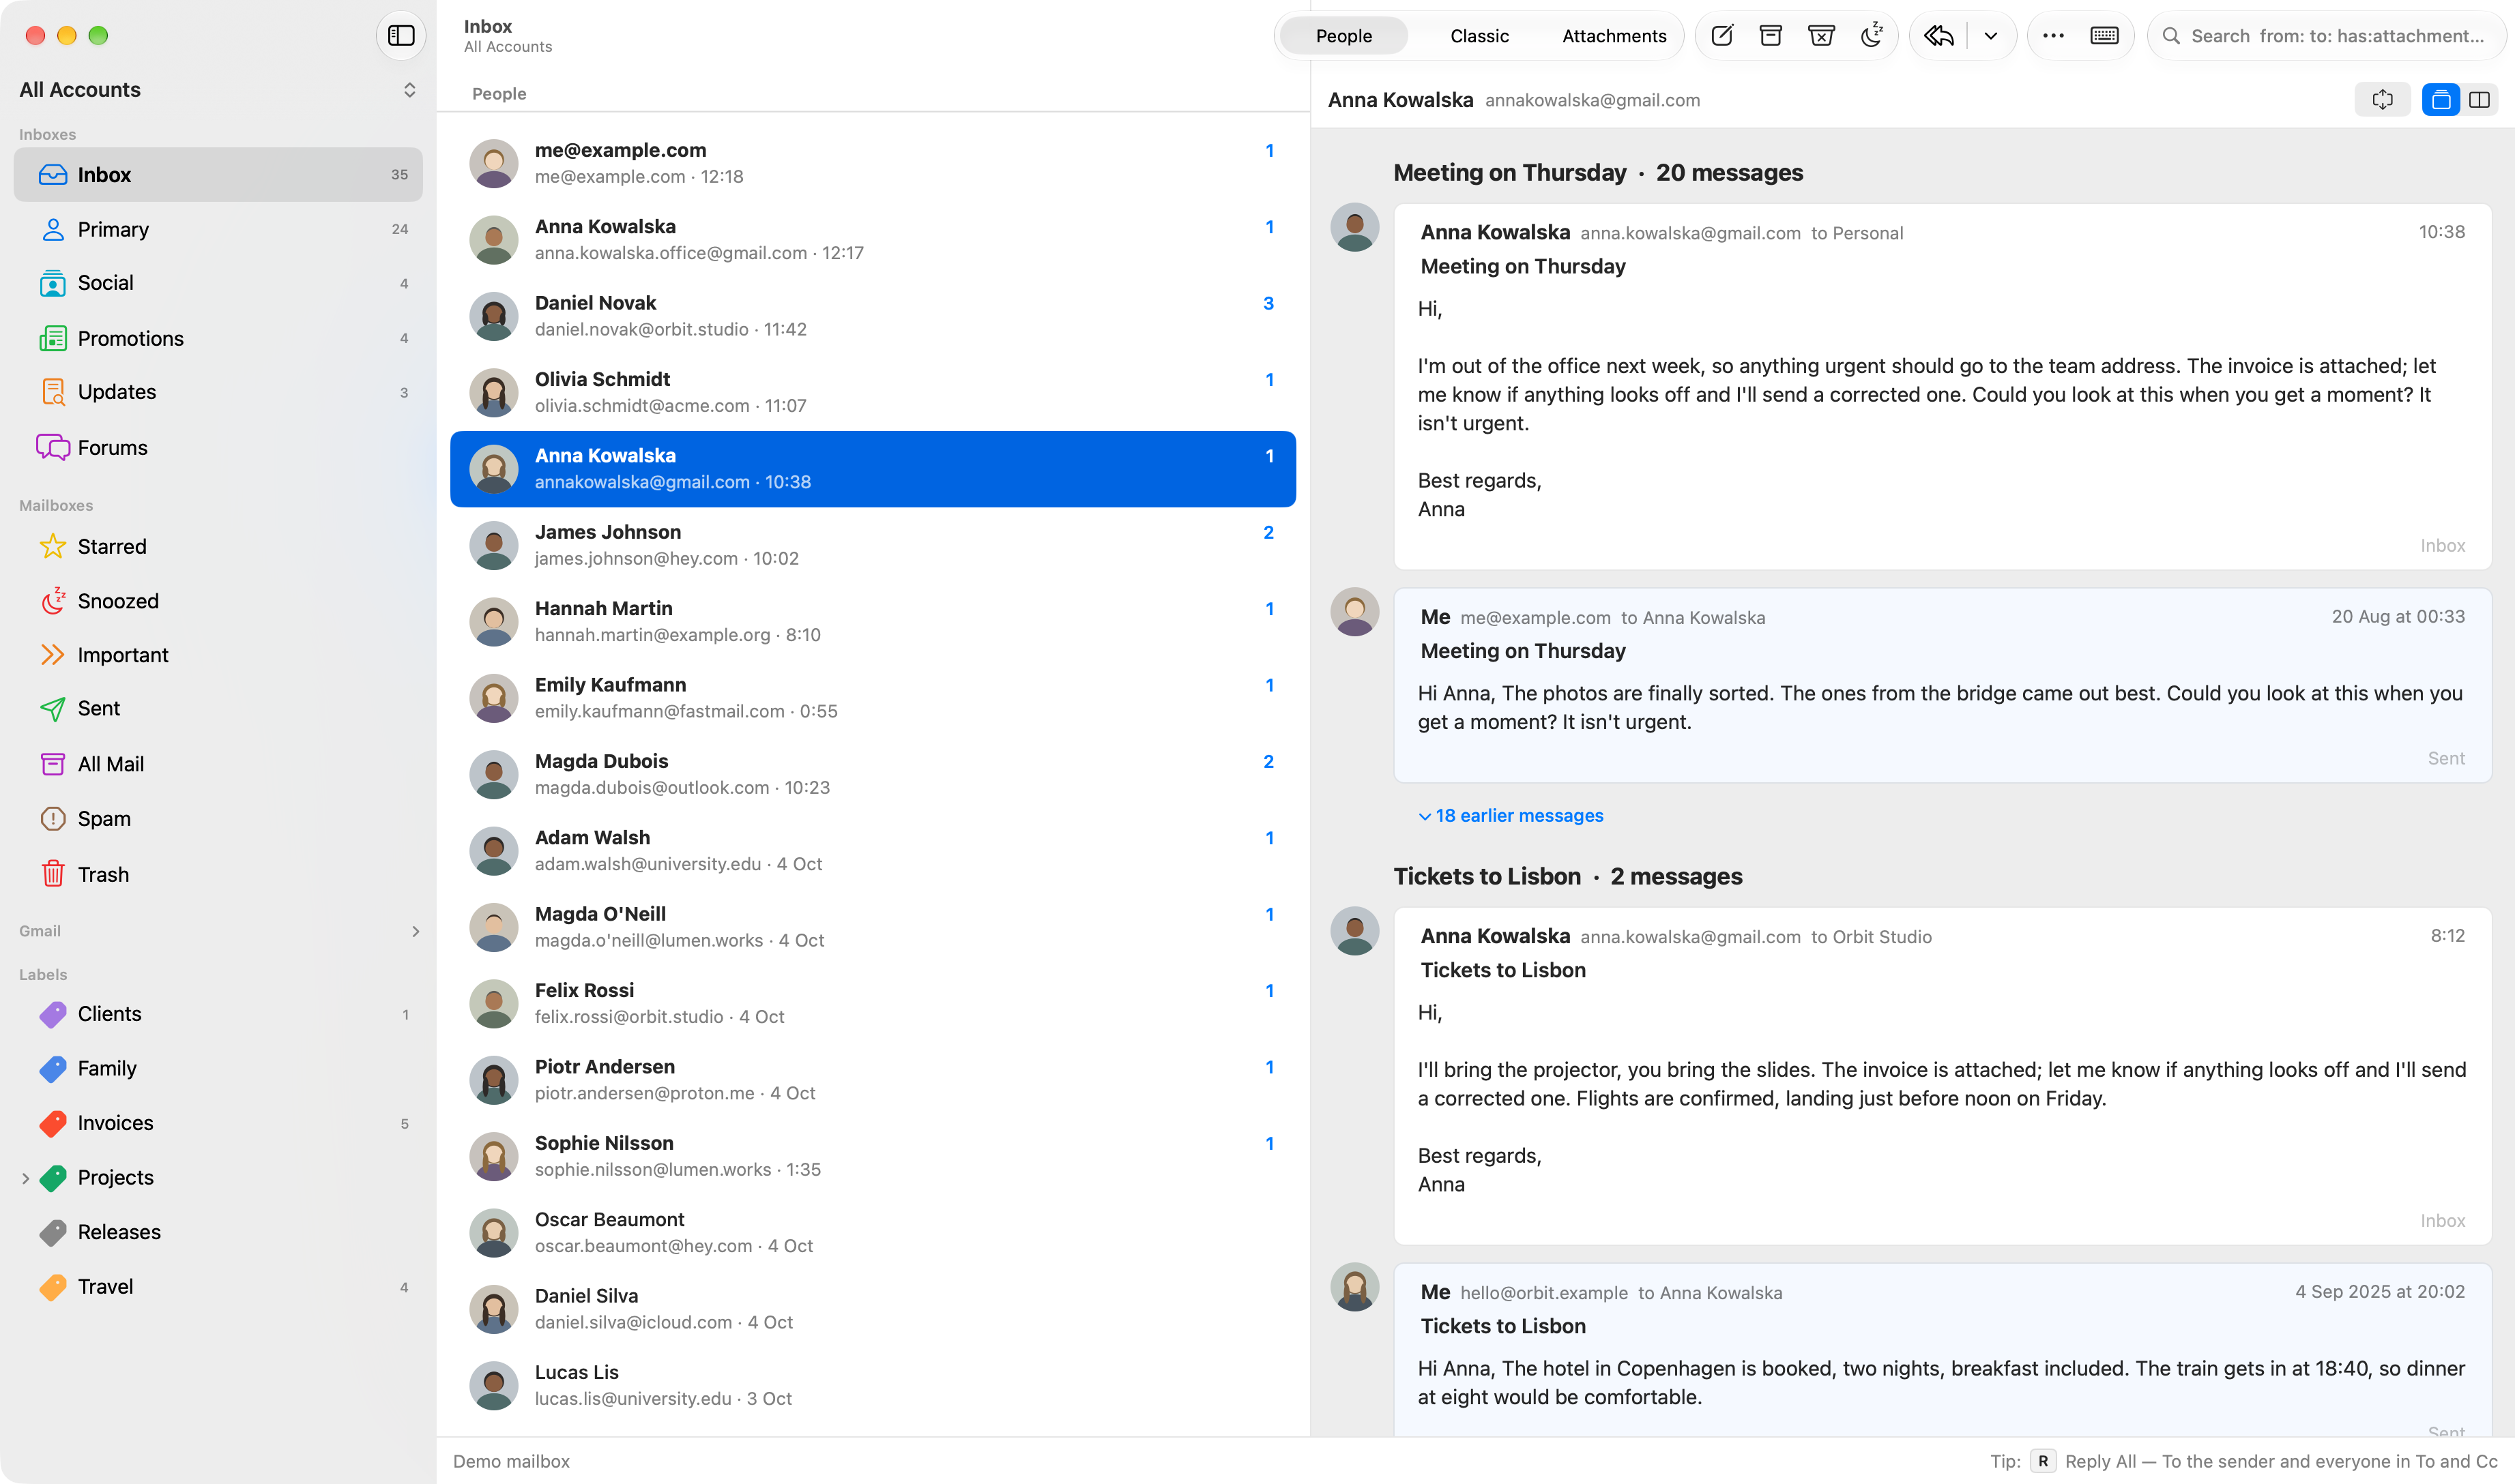Open the All Accounts switcher

[218, 90]
